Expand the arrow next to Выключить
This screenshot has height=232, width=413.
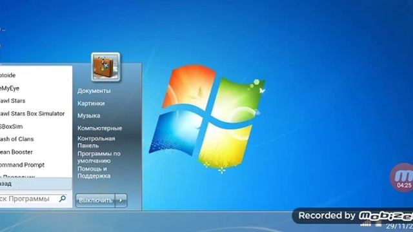click(x=121, y=200)
